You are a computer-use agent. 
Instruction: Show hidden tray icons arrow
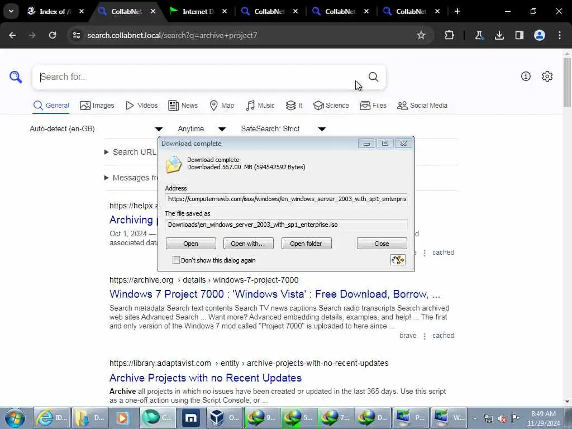475,419
